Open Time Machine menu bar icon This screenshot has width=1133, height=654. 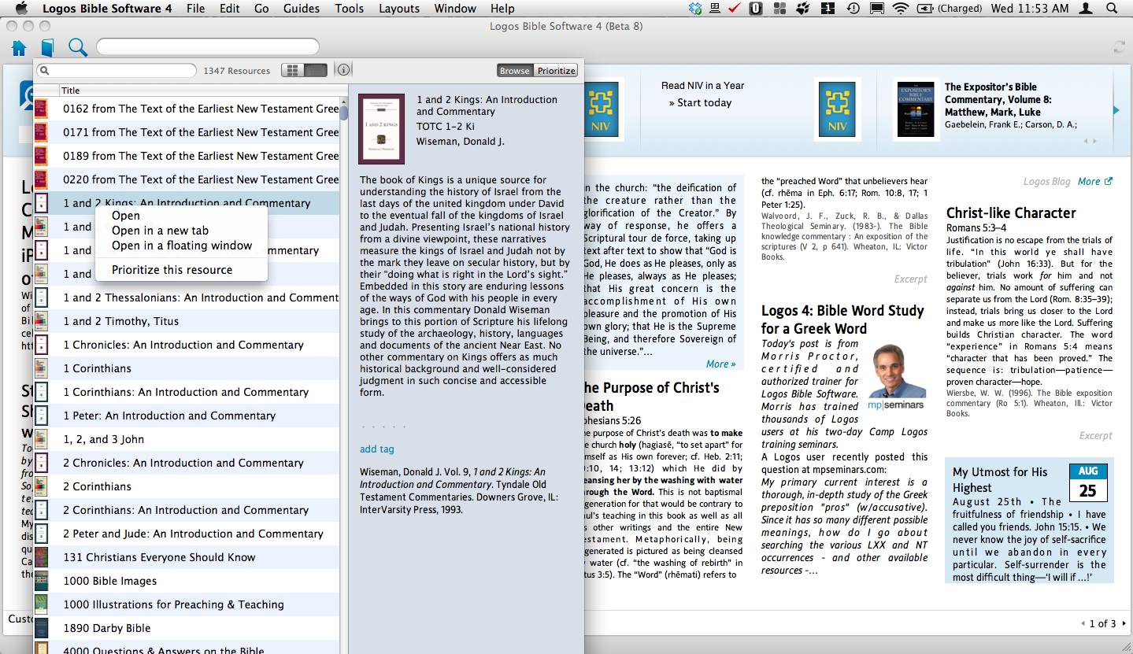pos(853,9)
